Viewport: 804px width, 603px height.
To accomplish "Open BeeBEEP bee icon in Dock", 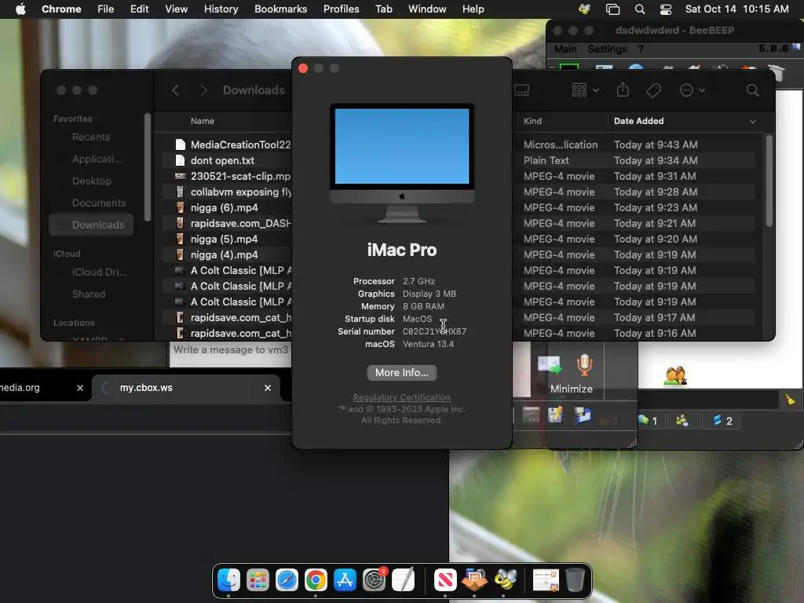I will tap(505, 580).
